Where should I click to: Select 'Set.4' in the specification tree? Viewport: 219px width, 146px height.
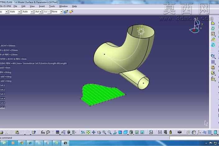pos(2,99)
